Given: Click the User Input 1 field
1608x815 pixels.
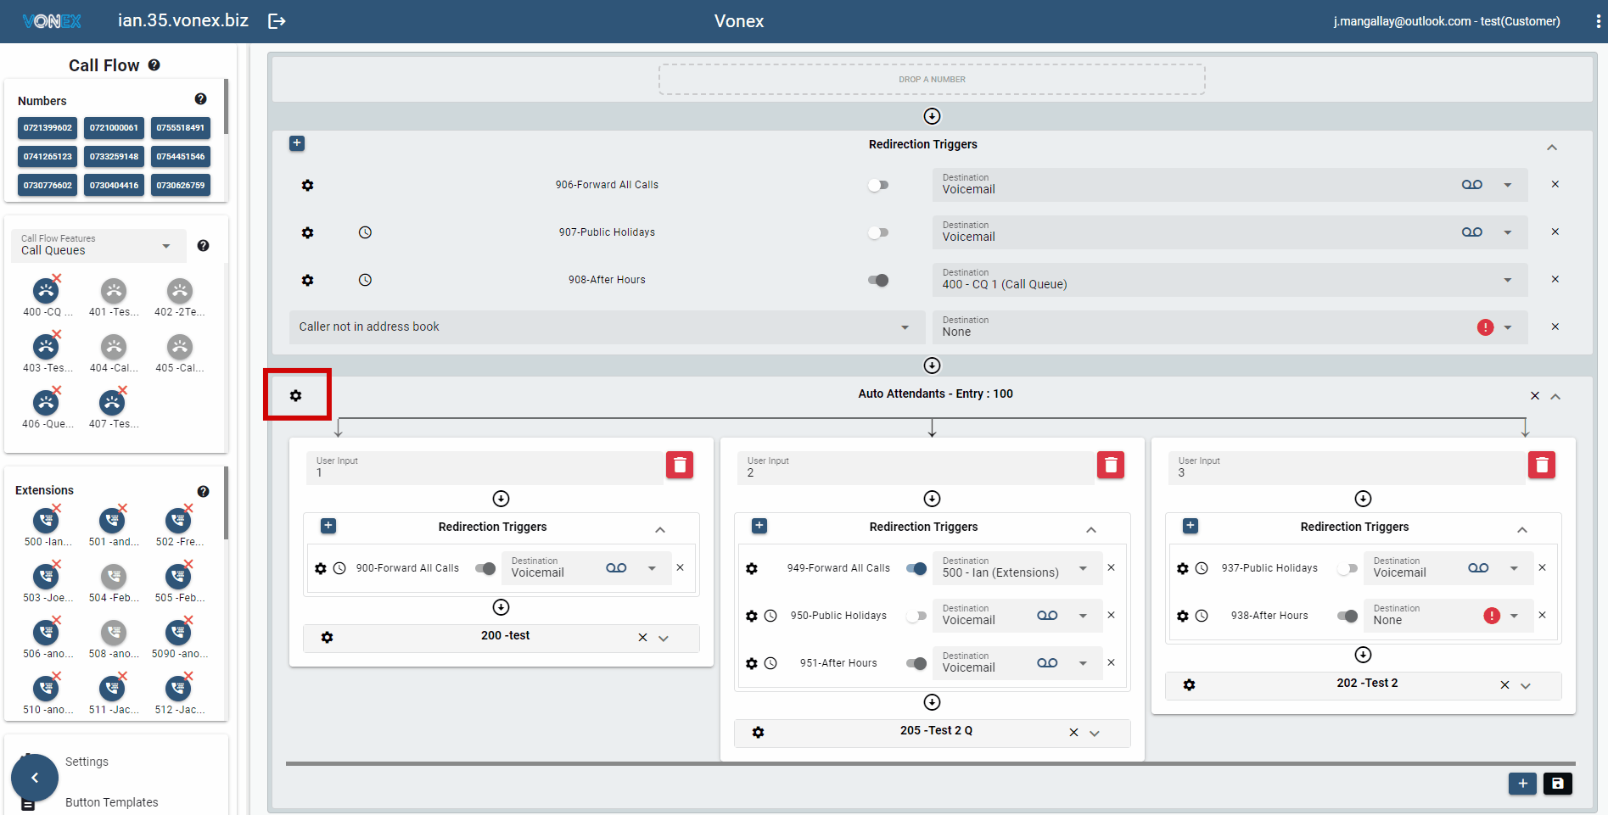Looking at the screenshot, I should click(484, 467).
